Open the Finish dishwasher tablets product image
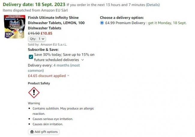This screenshot has height=137, width=195. [15, 26]
